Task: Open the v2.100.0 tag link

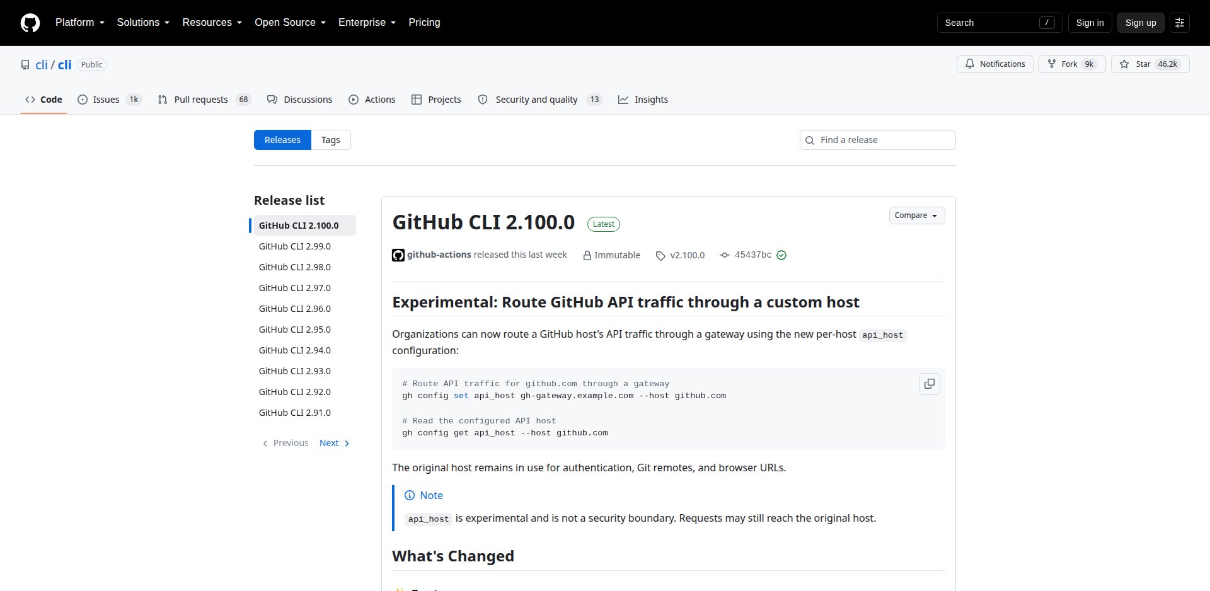Action: point(687,255)
